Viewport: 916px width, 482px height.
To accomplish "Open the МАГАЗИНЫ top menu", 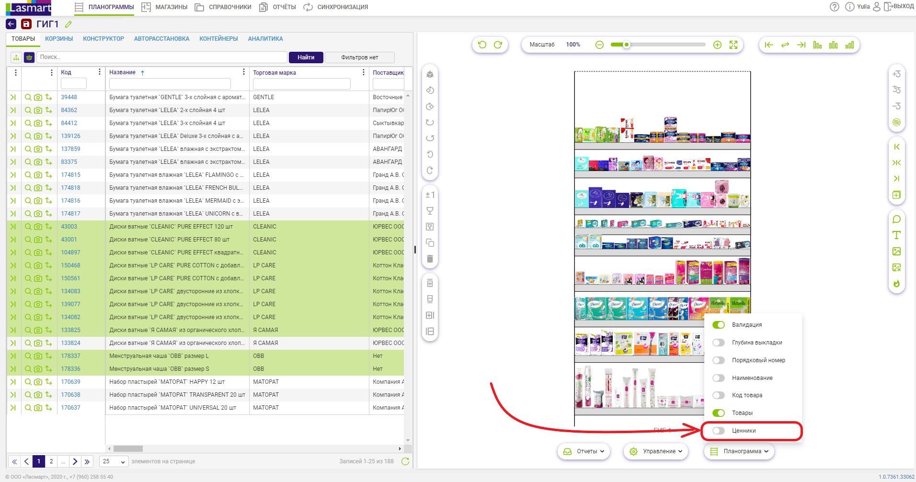I will coord(164,7).
